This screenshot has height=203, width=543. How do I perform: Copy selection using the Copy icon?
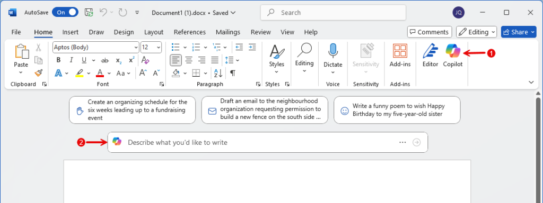(38, 60)
